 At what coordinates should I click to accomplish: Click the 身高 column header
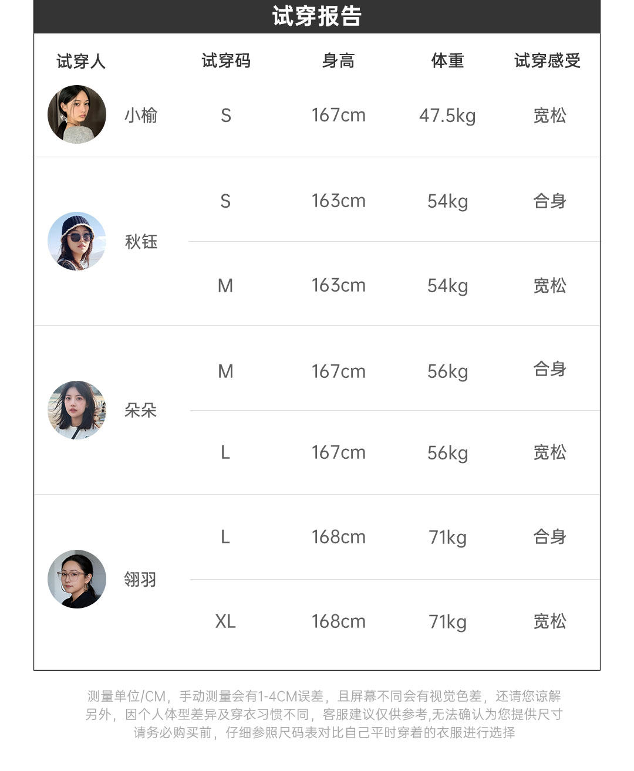tap(338, 60)
